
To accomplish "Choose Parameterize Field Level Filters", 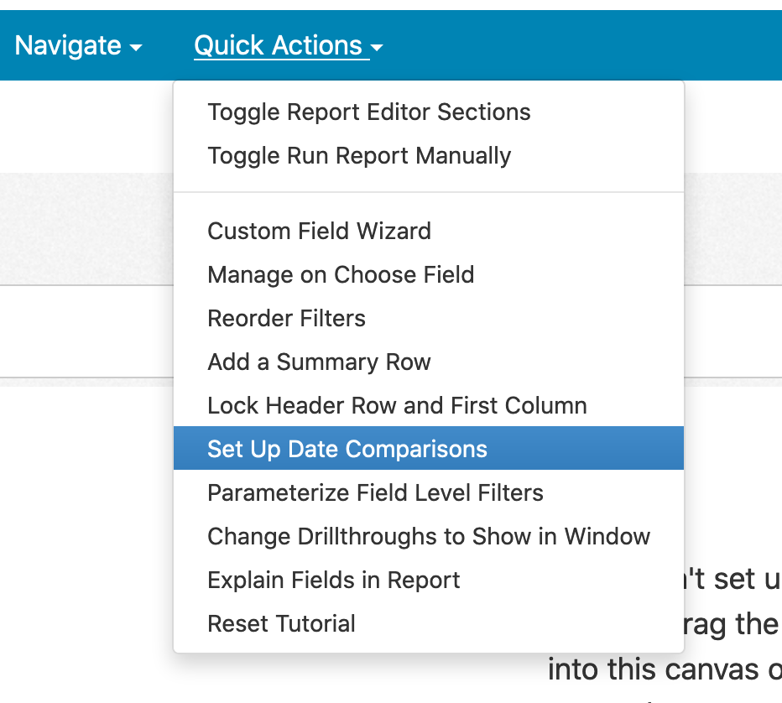I will click(x=375, y=493).
